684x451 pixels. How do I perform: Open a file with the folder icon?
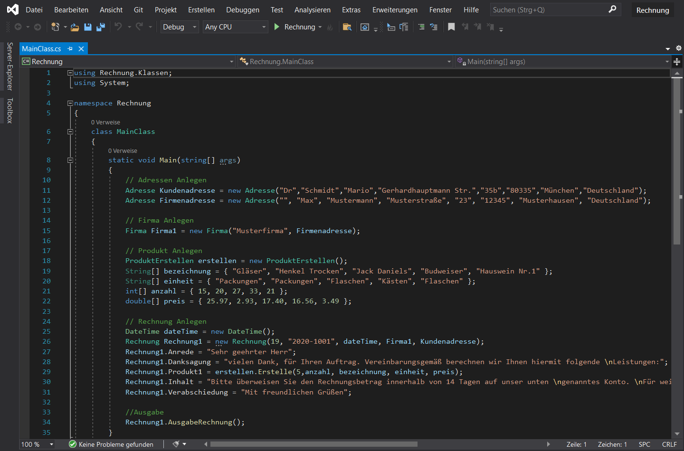(x=75, y=27)
